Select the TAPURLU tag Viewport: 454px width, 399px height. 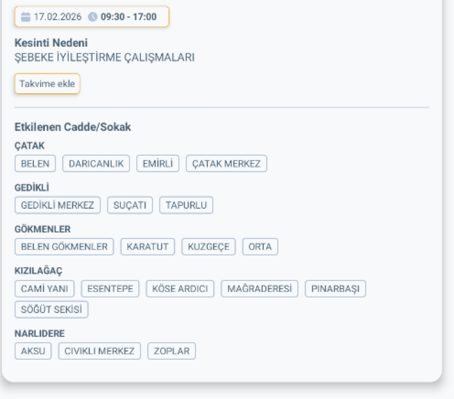point(186,205)
